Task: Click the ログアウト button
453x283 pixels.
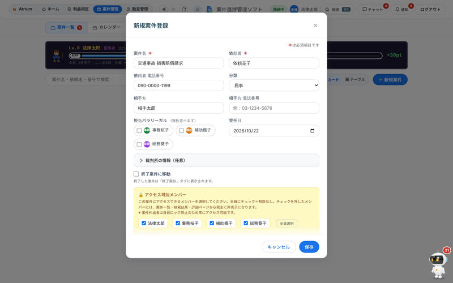Action: [x=430, y=9]
